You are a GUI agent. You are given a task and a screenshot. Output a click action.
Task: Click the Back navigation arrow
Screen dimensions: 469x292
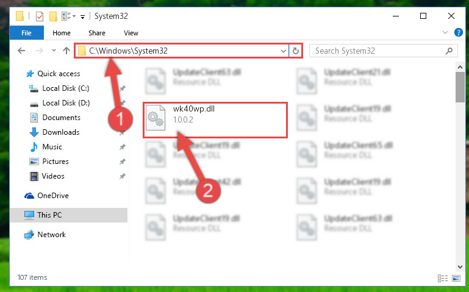click(x=21, y=51)
